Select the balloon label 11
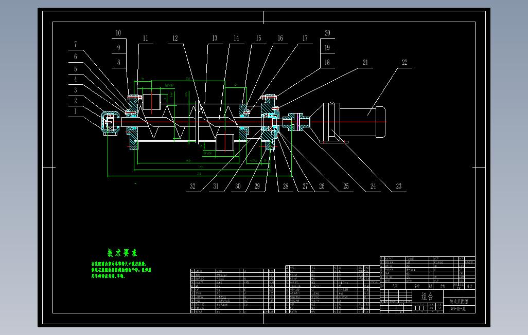528x335 pixels. coord(146,38)
